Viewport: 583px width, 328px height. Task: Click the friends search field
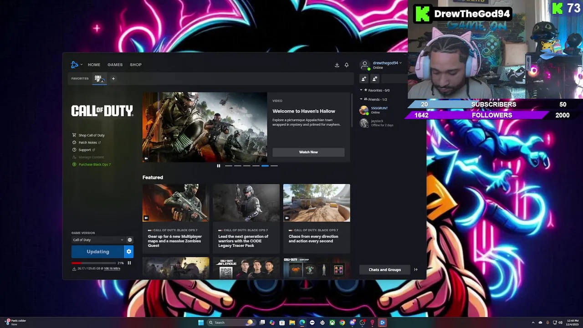(394, 79)
